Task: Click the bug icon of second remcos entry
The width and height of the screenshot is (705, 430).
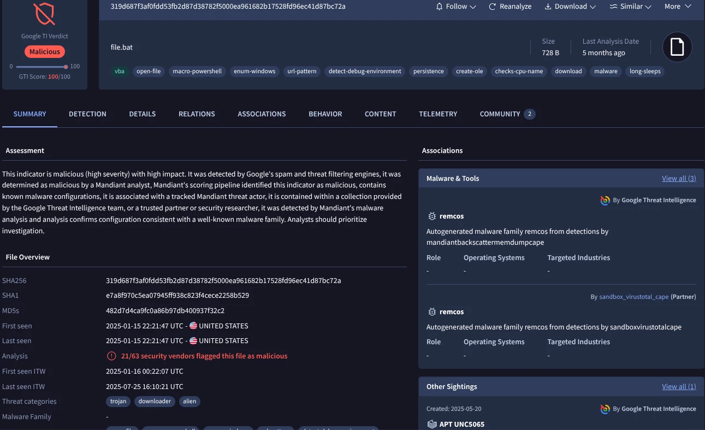Action: tap(432, 312)
